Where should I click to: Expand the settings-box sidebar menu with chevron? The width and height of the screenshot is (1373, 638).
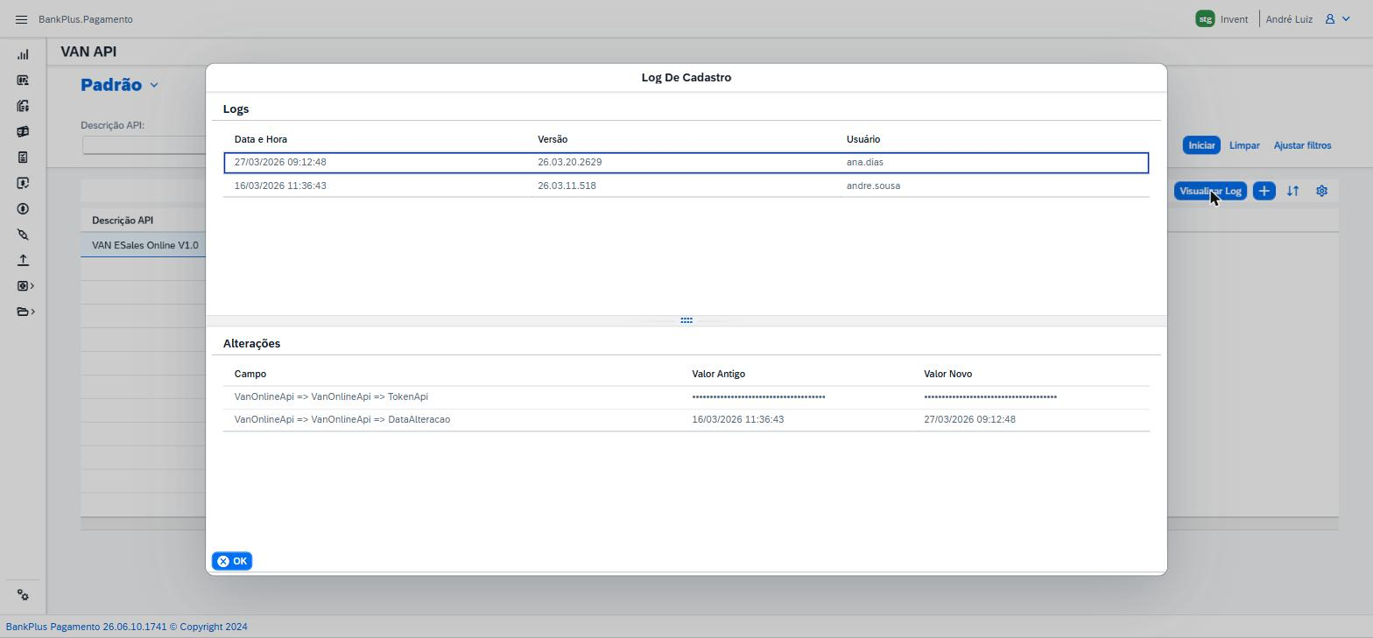coord(25,286)
